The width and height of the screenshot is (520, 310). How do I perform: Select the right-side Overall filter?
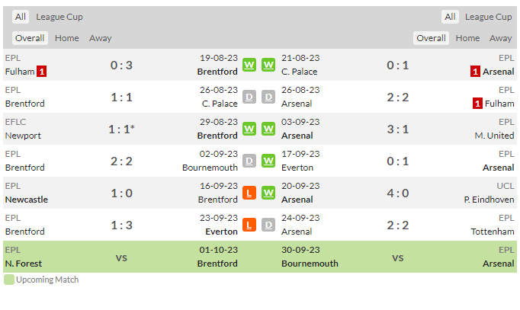pos(431,38)
